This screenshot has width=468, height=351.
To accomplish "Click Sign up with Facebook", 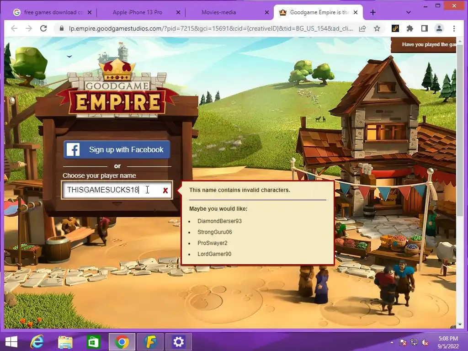I will pos(117,149).
